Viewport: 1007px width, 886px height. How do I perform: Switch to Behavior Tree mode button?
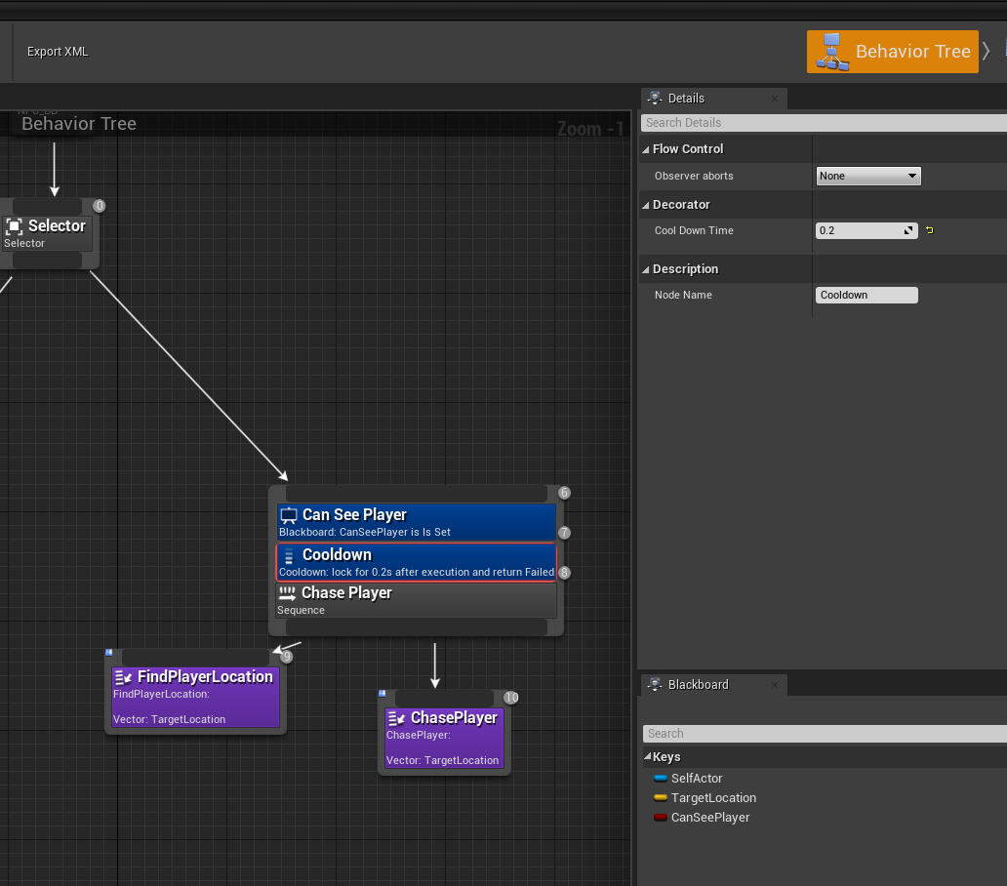pos(892,52)
